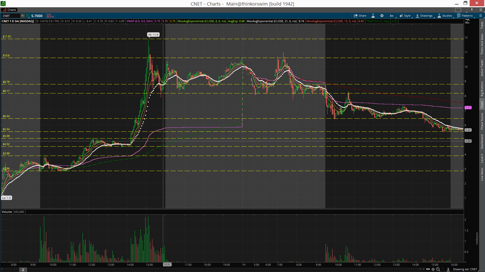Select the Chart side tab

click(482, 105)
